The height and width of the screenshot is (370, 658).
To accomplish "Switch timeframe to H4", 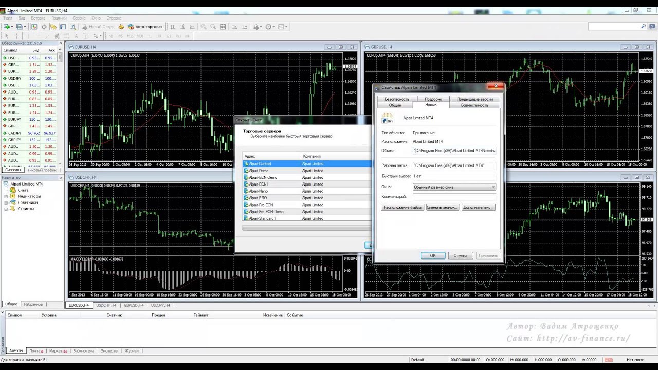I will click(x=159, y=36).
